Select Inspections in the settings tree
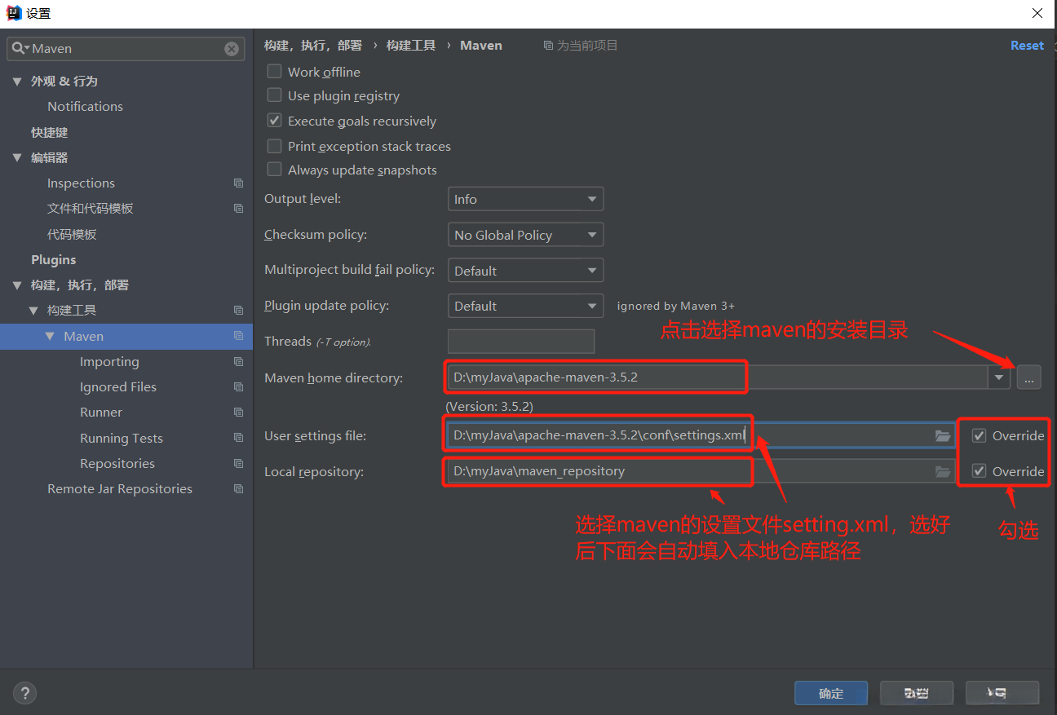Viewport: 1057px width, 715px height. [x=81, y=183]
